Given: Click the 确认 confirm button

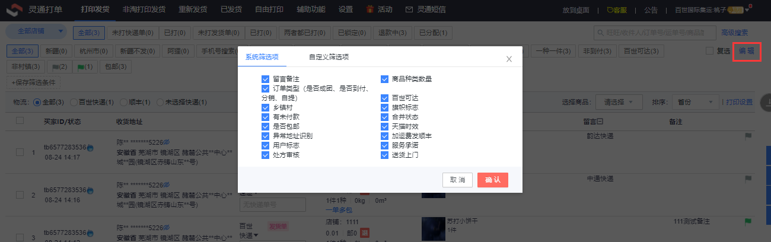Looking at the screenshot, I should point(492,180).
